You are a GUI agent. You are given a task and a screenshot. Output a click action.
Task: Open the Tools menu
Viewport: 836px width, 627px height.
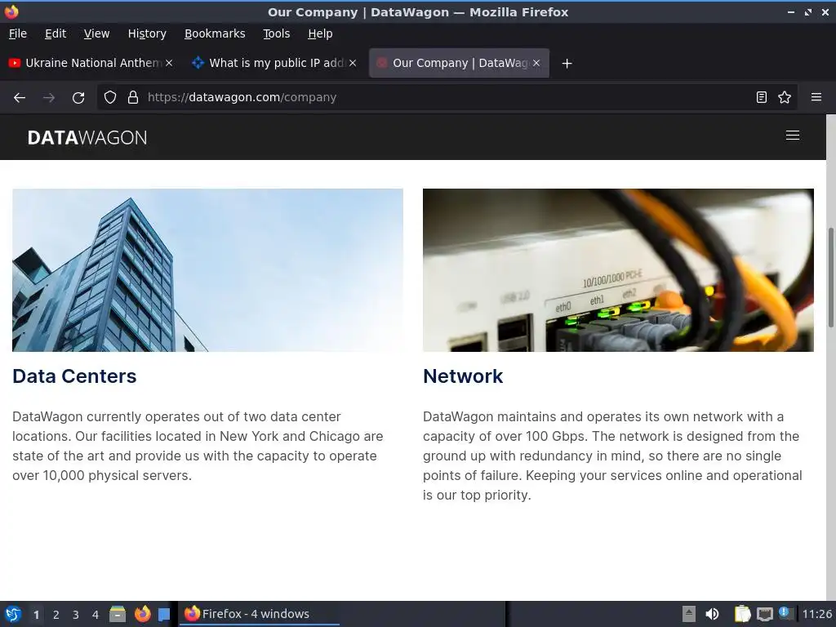coord(276,33)
